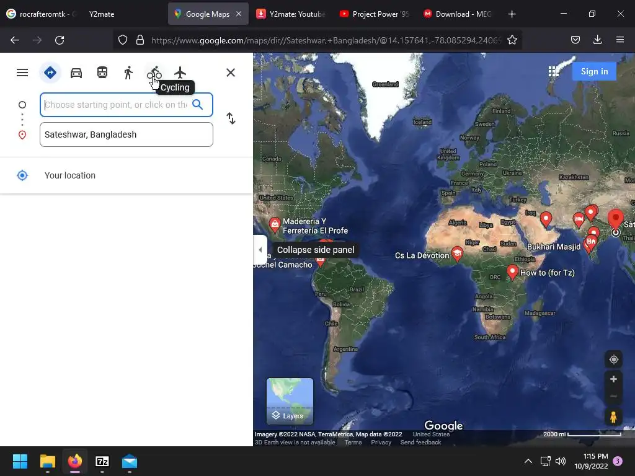Select Transit travel mode
This screenshot has width=635, height=476.
coord(102,73)
